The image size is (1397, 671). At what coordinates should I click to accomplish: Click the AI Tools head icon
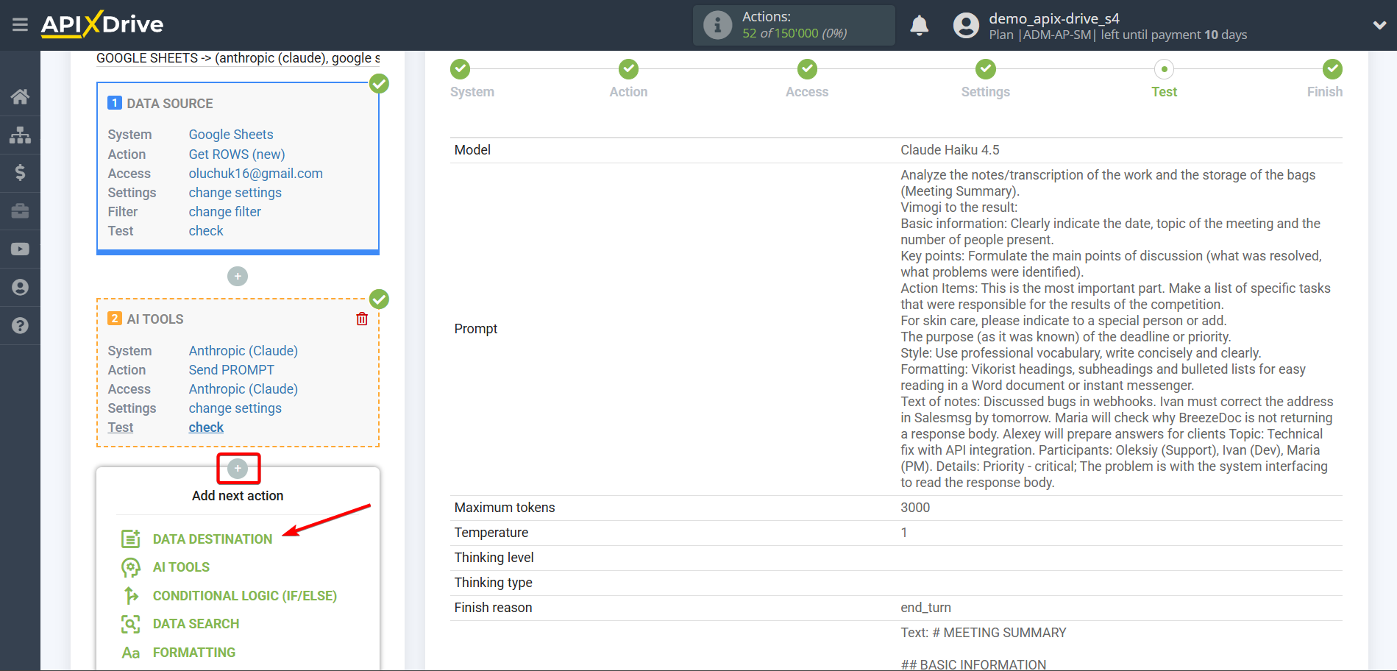(130, 567)
